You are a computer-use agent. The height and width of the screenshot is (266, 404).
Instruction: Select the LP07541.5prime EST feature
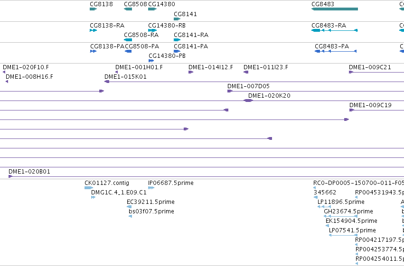click(343, 235)
